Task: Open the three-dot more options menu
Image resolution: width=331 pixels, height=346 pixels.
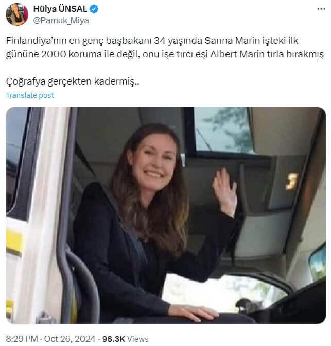Action: click(x=321, y=9)
